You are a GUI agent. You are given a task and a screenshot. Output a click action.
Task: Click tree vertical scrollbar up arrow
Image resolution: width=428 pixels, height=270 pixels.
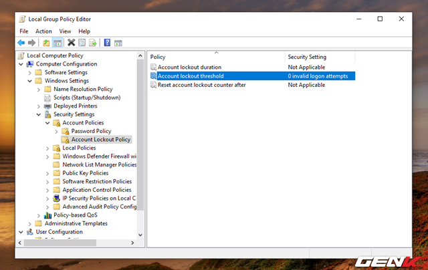point(140,55)
